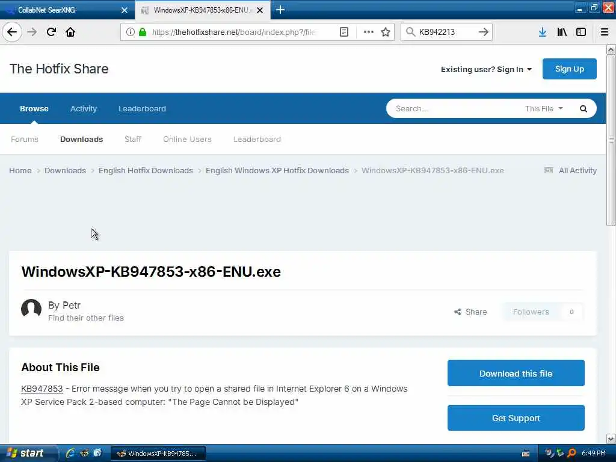The height and width of the screenshot is (462, 616).
Task: Open a new tab with the plus icon
Action: pos(280,10)
